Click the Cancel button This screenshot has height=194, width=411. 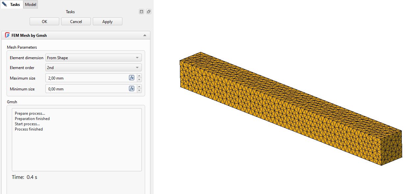coord(76,22)
